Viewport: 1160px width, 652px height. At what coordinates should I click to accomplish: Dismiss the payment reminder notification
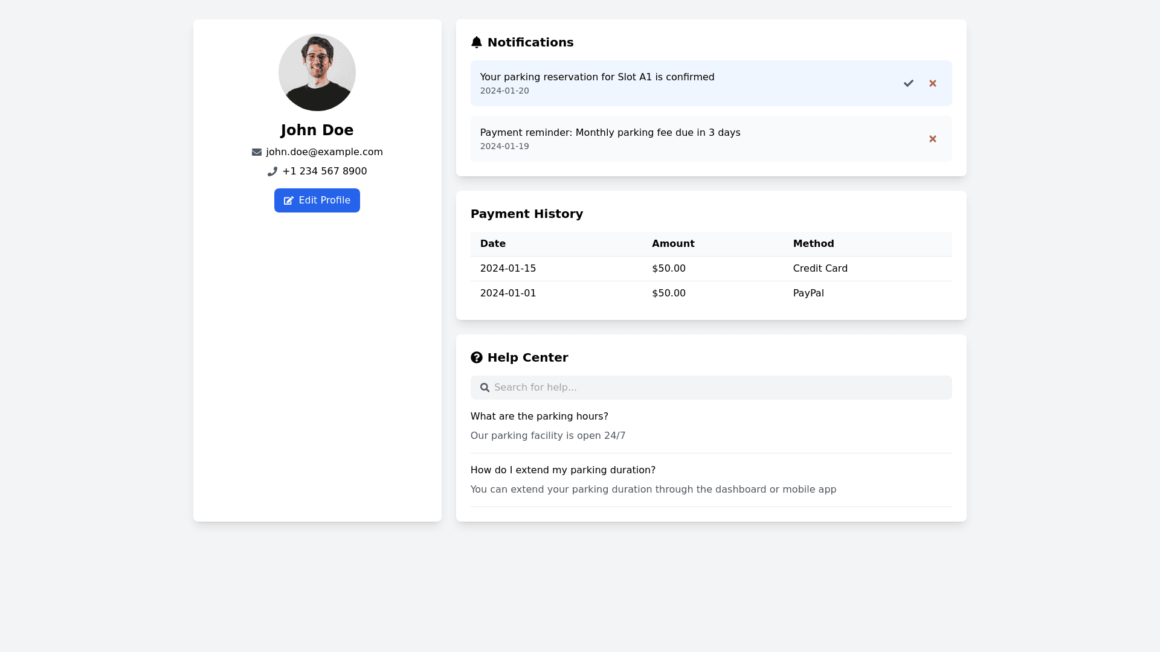point(932,139)
